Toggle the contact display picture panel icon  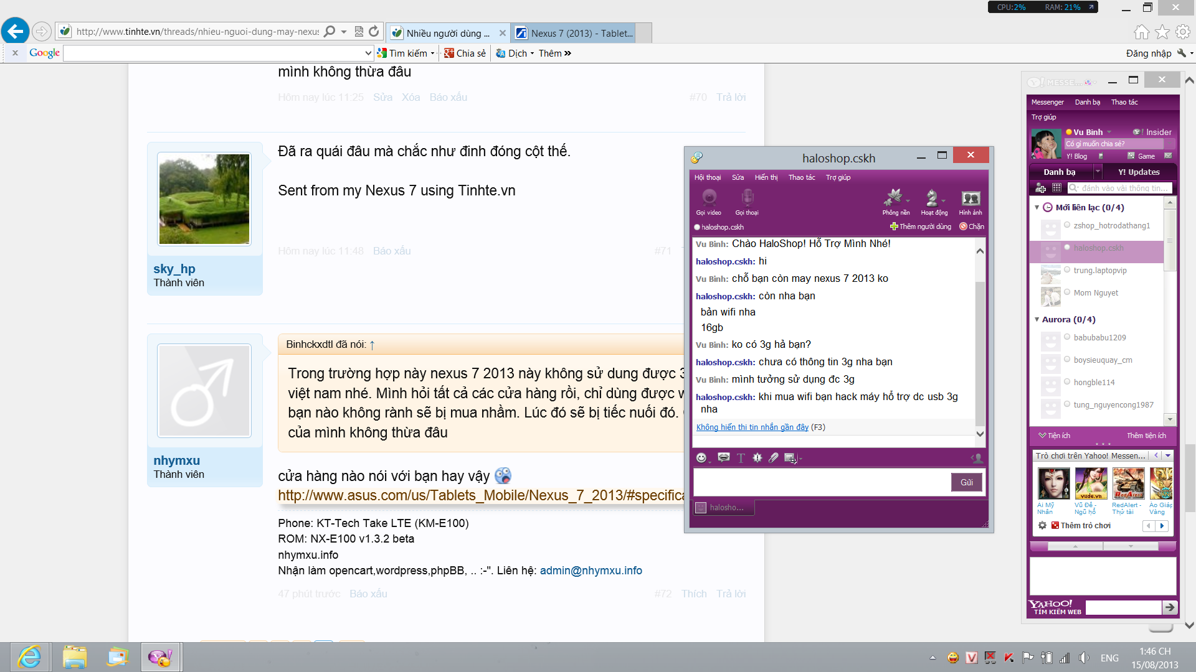(977, 459)
